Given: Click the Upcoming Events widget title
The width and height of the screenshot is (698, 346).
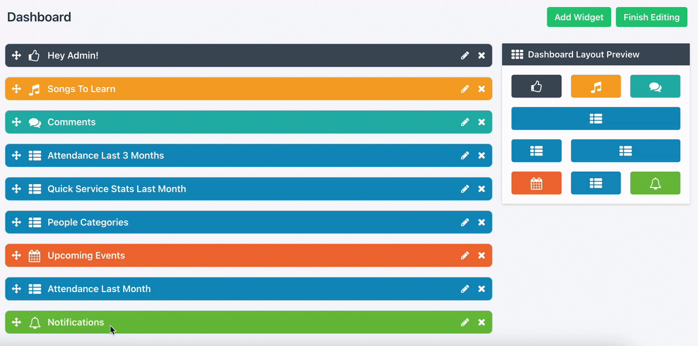Looking at the screenshot, I should [x=86, y=256].
